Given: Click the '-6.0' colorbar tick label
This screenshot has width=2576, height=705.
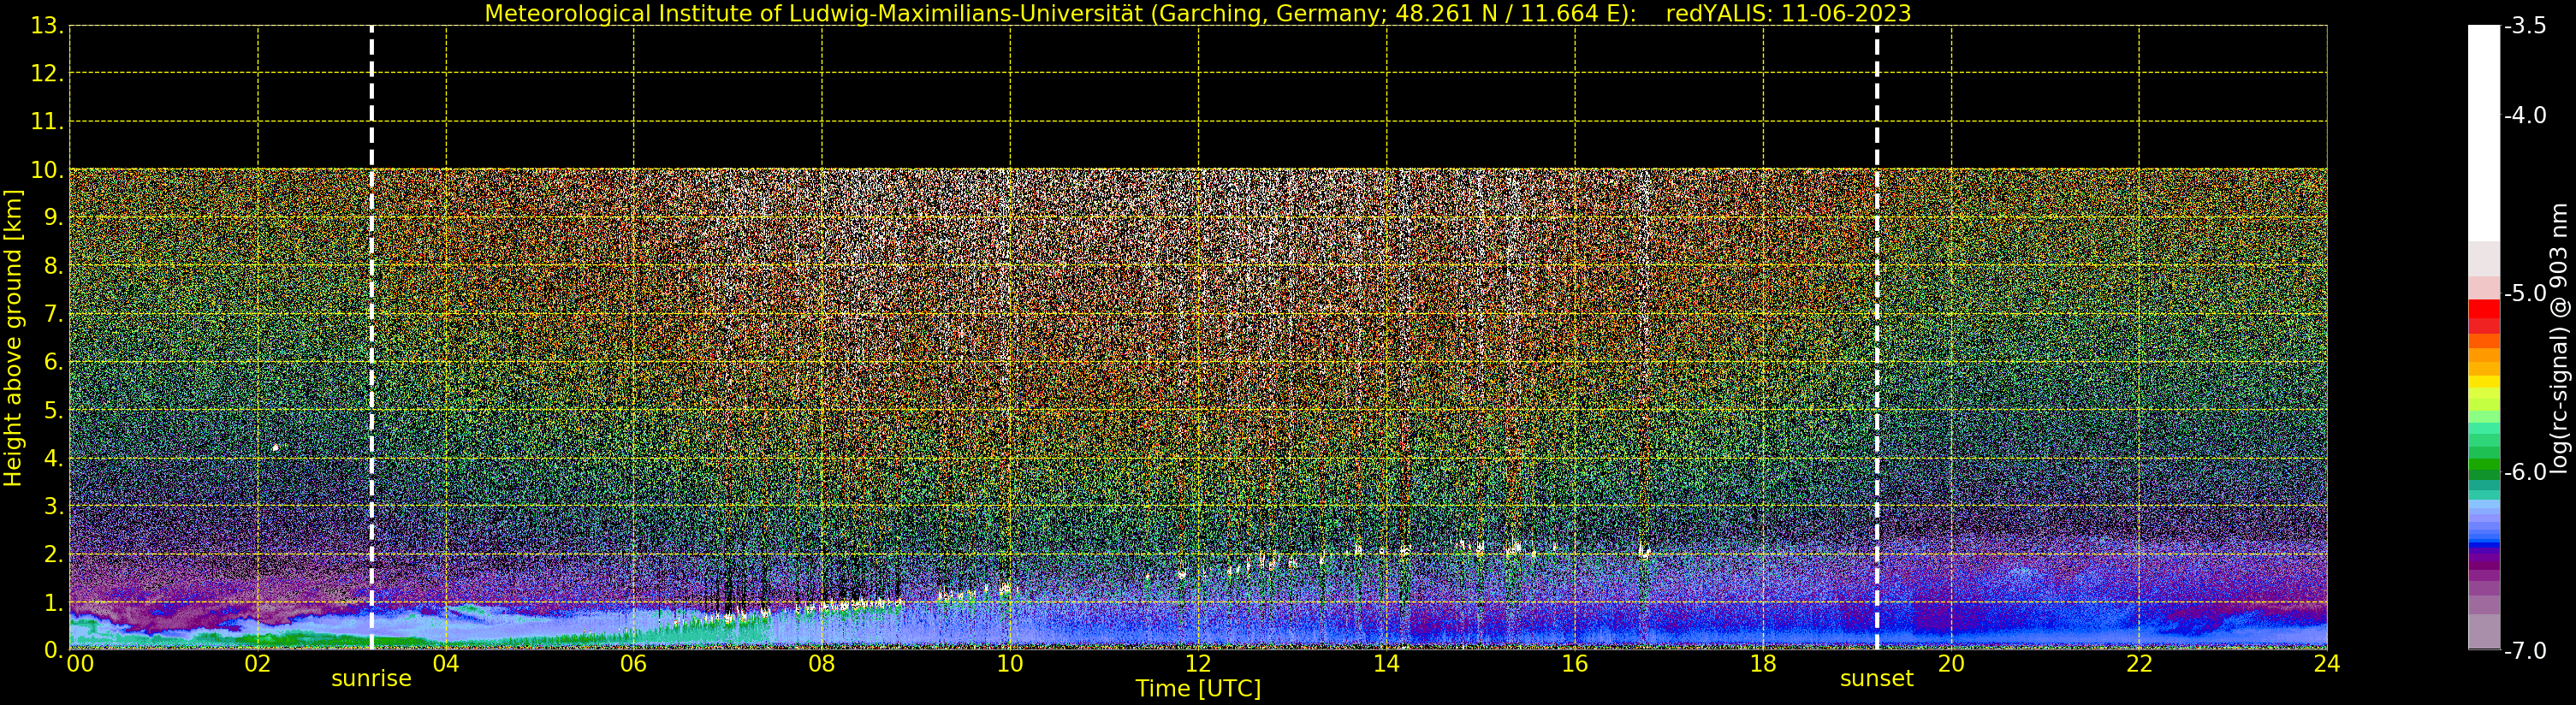Looking at the screenshot, I should click(x=2525, y=472).
